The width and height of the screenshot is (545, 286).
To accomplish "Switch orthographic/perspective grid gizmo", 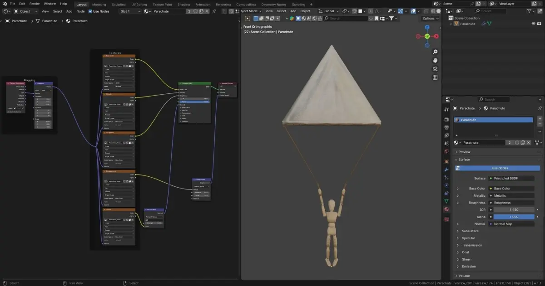I will (x=435, y=78).
